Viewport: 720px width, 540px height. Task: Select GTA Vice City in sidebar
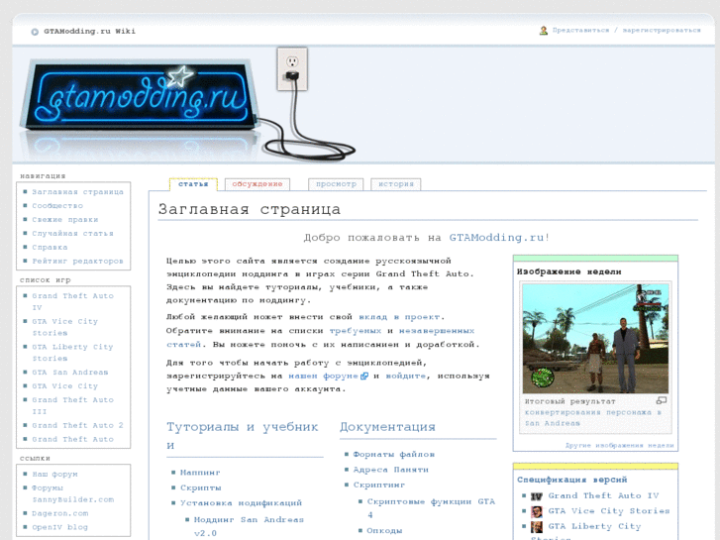click(x=64, y=386)
